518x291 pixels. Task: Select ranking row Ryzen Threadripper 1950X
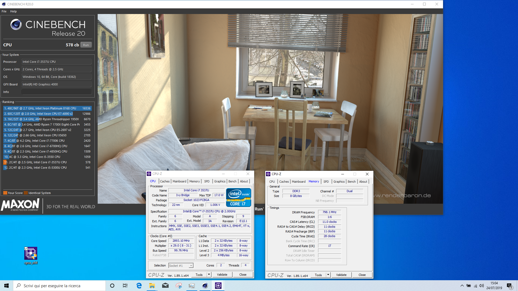point(47,119)
